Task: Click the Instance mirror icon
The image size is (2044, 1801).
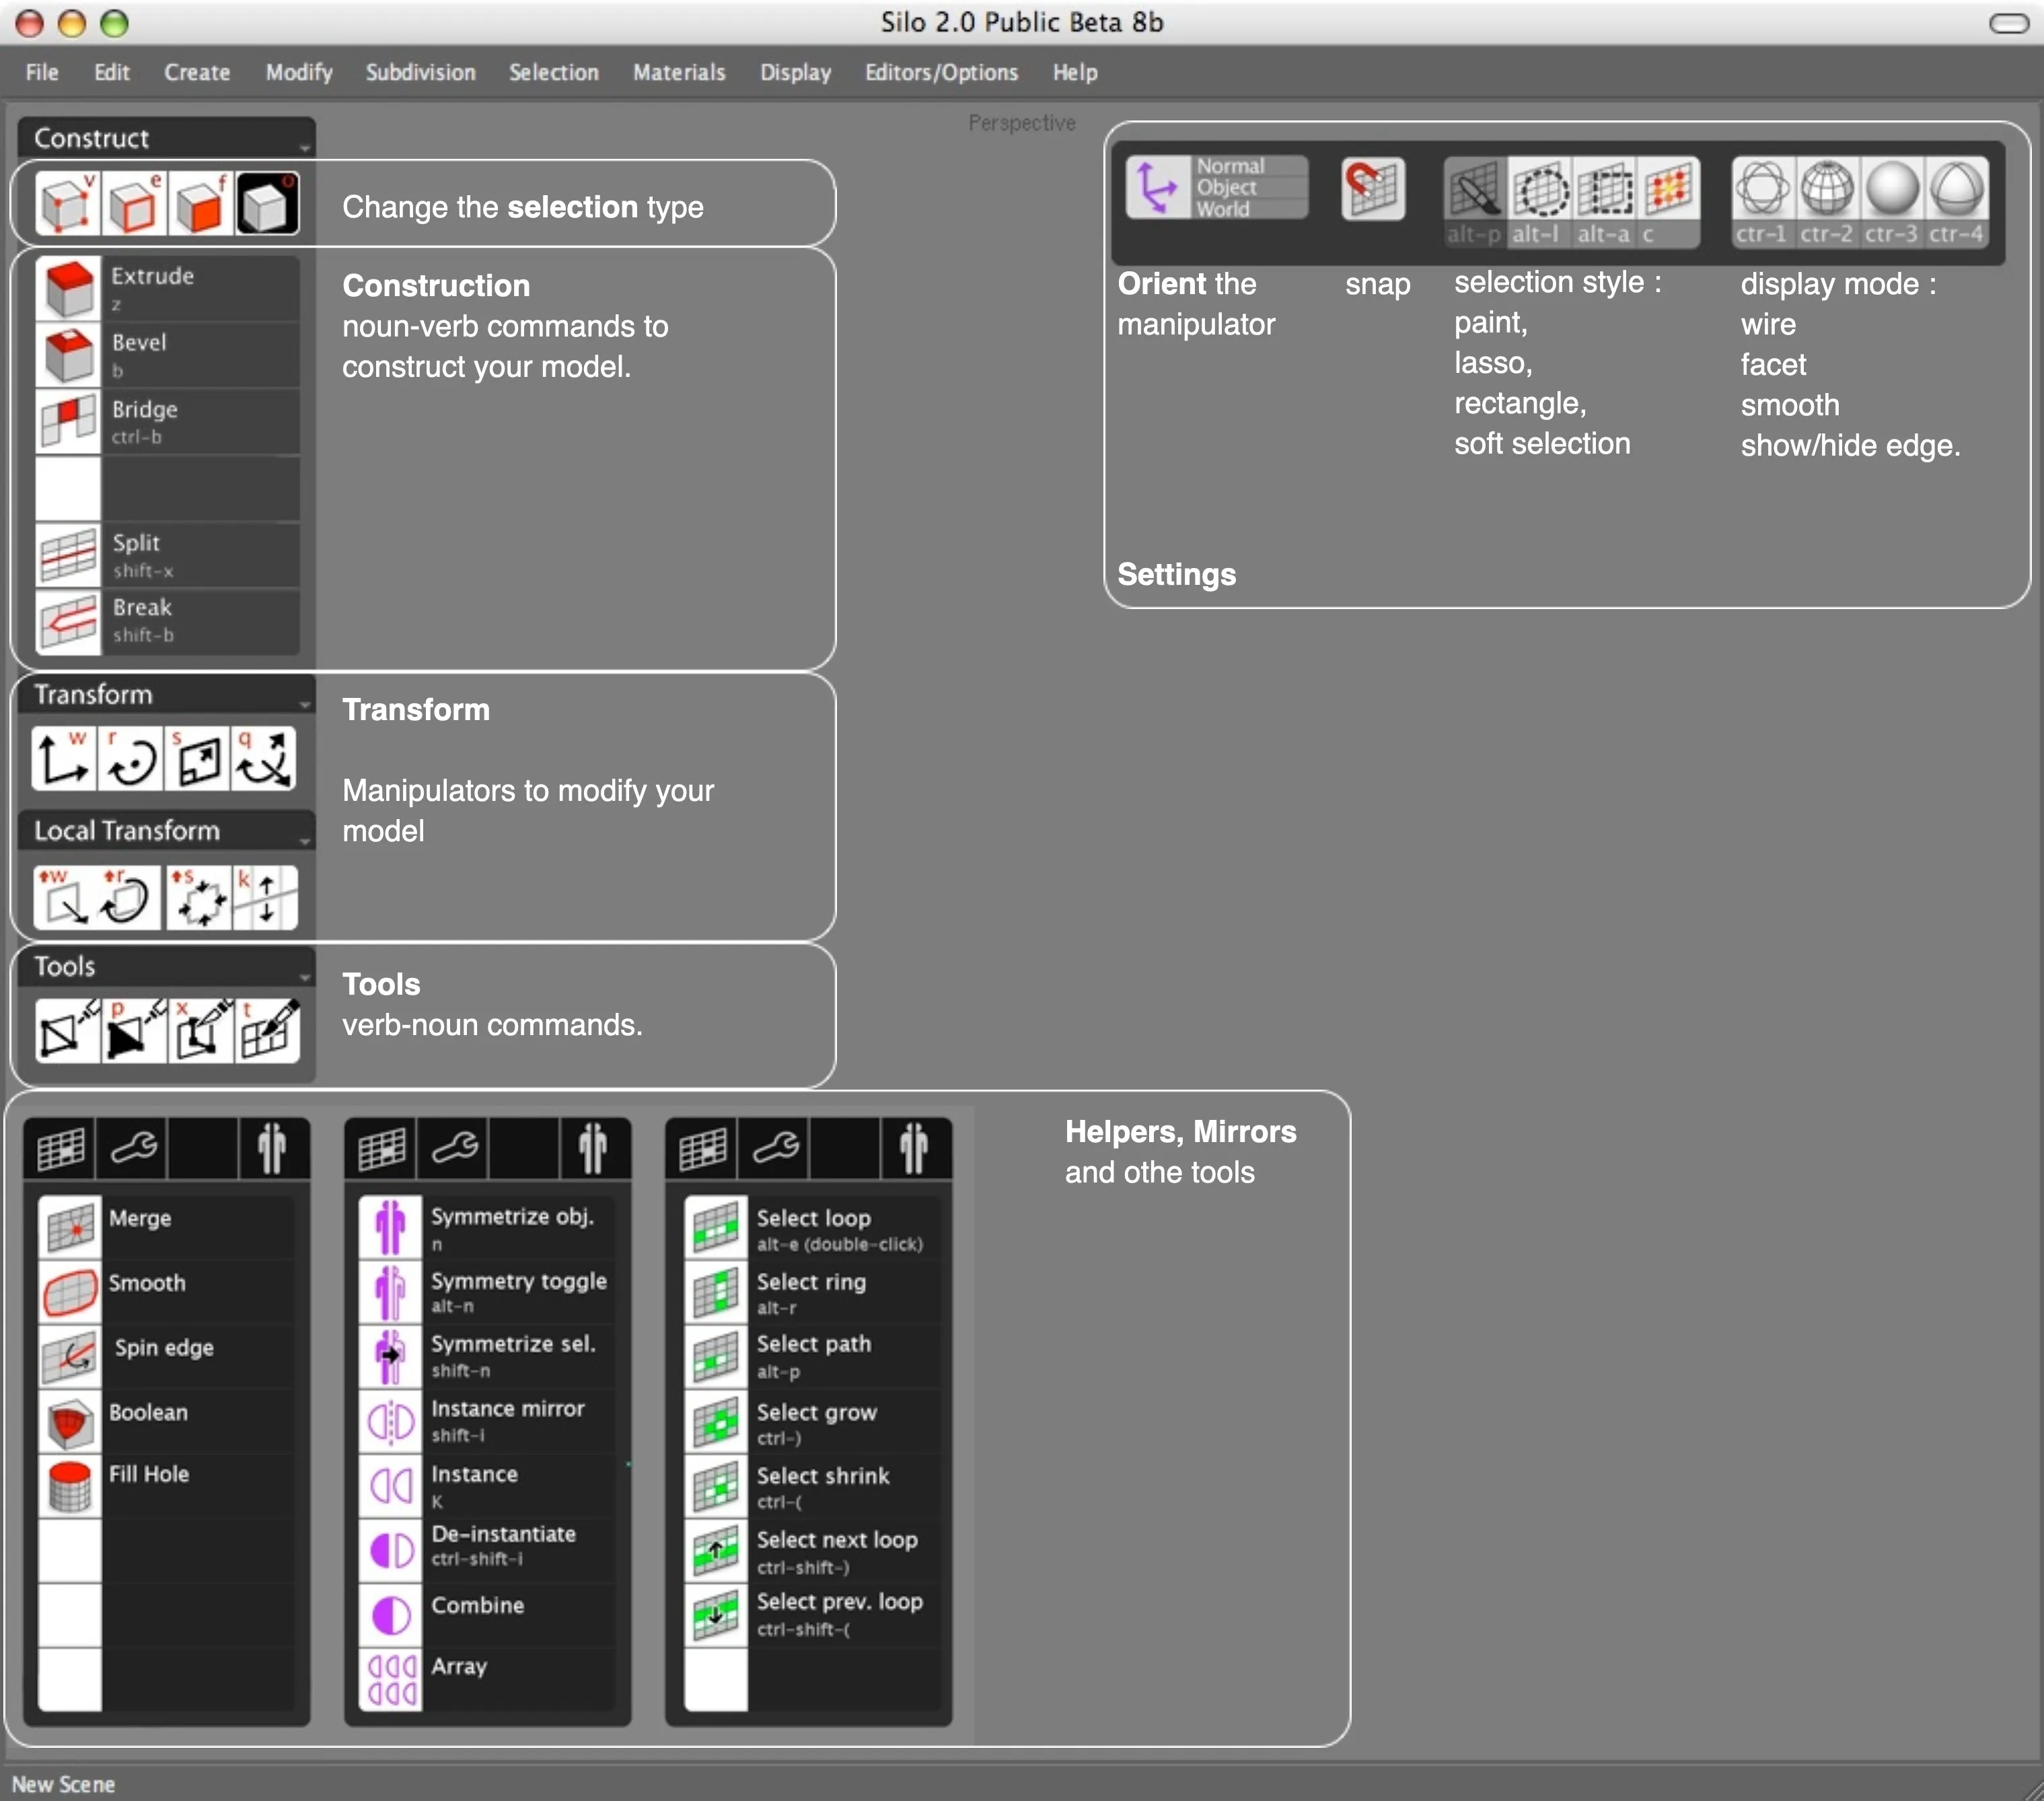Action: (390, 1422)
